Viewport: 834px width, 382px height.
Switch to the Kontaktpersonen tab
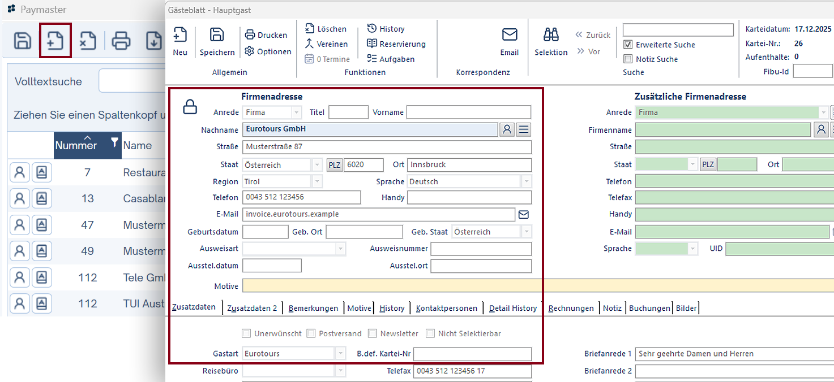[x=447, y=308]
